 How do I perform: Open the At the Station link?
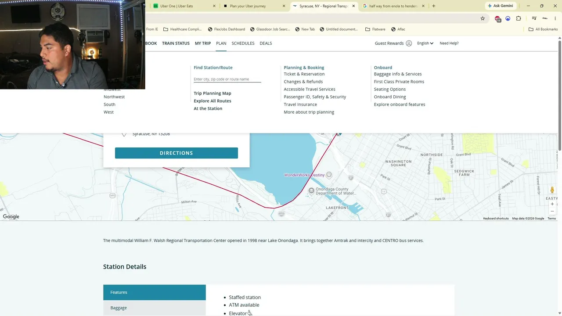(x=208, y=109)
